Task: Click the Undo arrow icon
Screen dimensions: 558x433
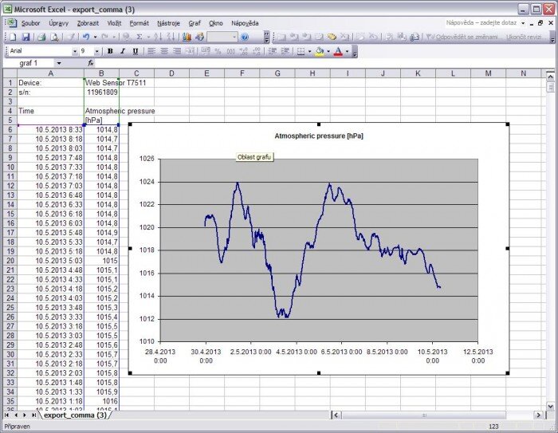Action: 84,37
